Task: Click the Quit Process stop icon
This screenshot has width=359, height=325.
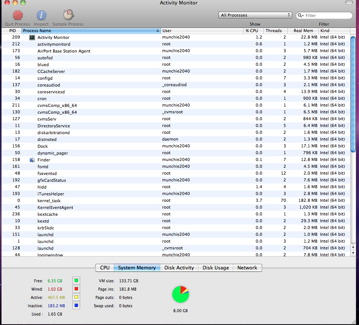Action: (18, 15)
